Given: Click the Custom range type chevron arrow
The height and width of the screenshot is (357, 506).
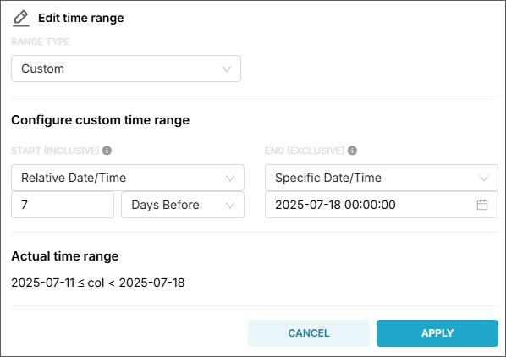Looking at the screenshot, I should point(227,69).
